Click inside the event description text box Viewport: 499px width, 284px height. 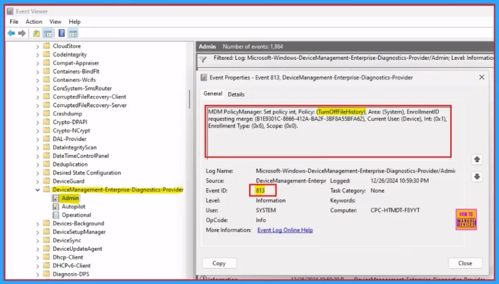click(x=328, y=132)
